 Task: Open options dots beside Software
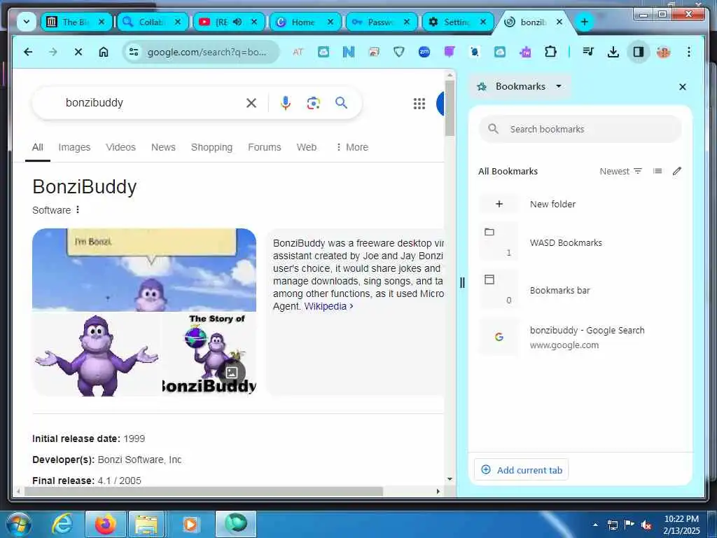point(78,209)
